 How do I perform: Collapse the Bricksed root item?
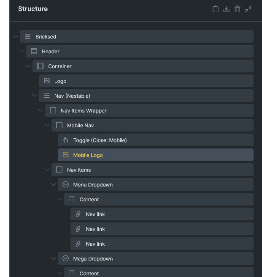tap(16, 36)
